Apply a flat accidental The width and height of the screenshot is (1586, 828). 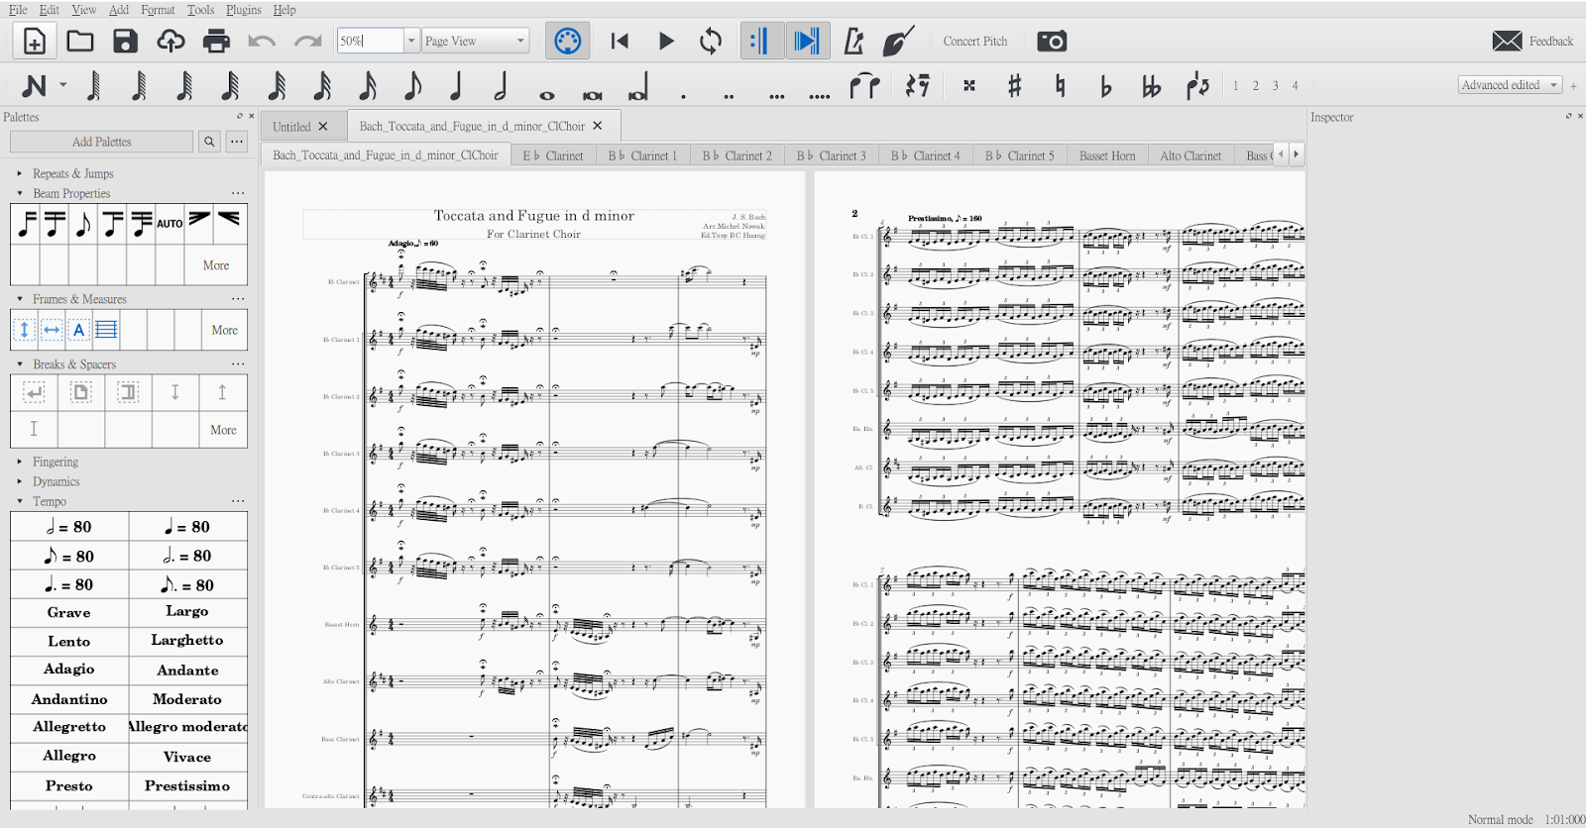click(x=1105, y=87)
